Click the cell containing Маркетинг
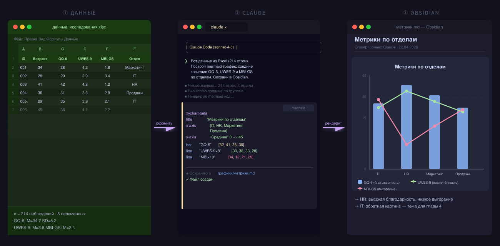Screen dimensions: 500x246 coord(135,67)
